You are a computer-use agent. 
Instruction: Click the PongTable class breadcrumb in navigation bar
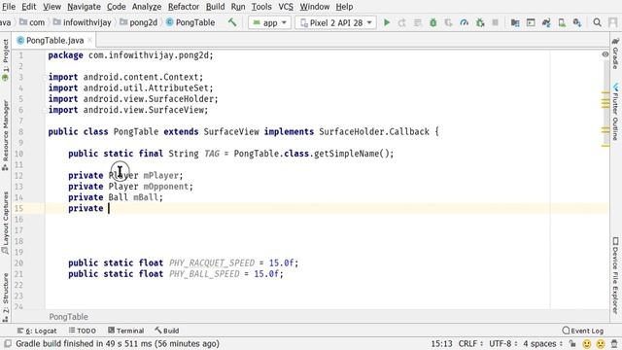pos(190,22)
